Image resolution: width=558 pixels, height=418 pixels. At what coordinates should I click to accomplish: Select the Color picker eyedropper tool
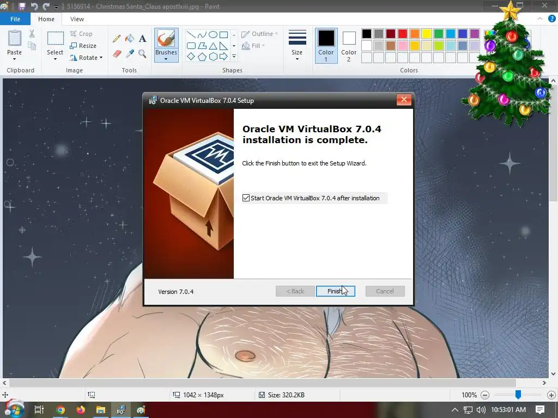coord(130,54)
